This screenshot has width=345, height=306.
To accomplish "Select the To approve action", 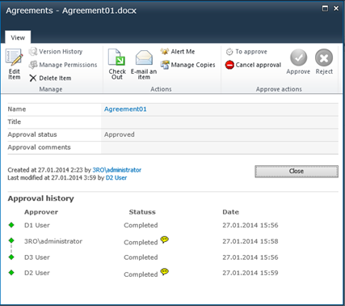I will coord(246,52).
